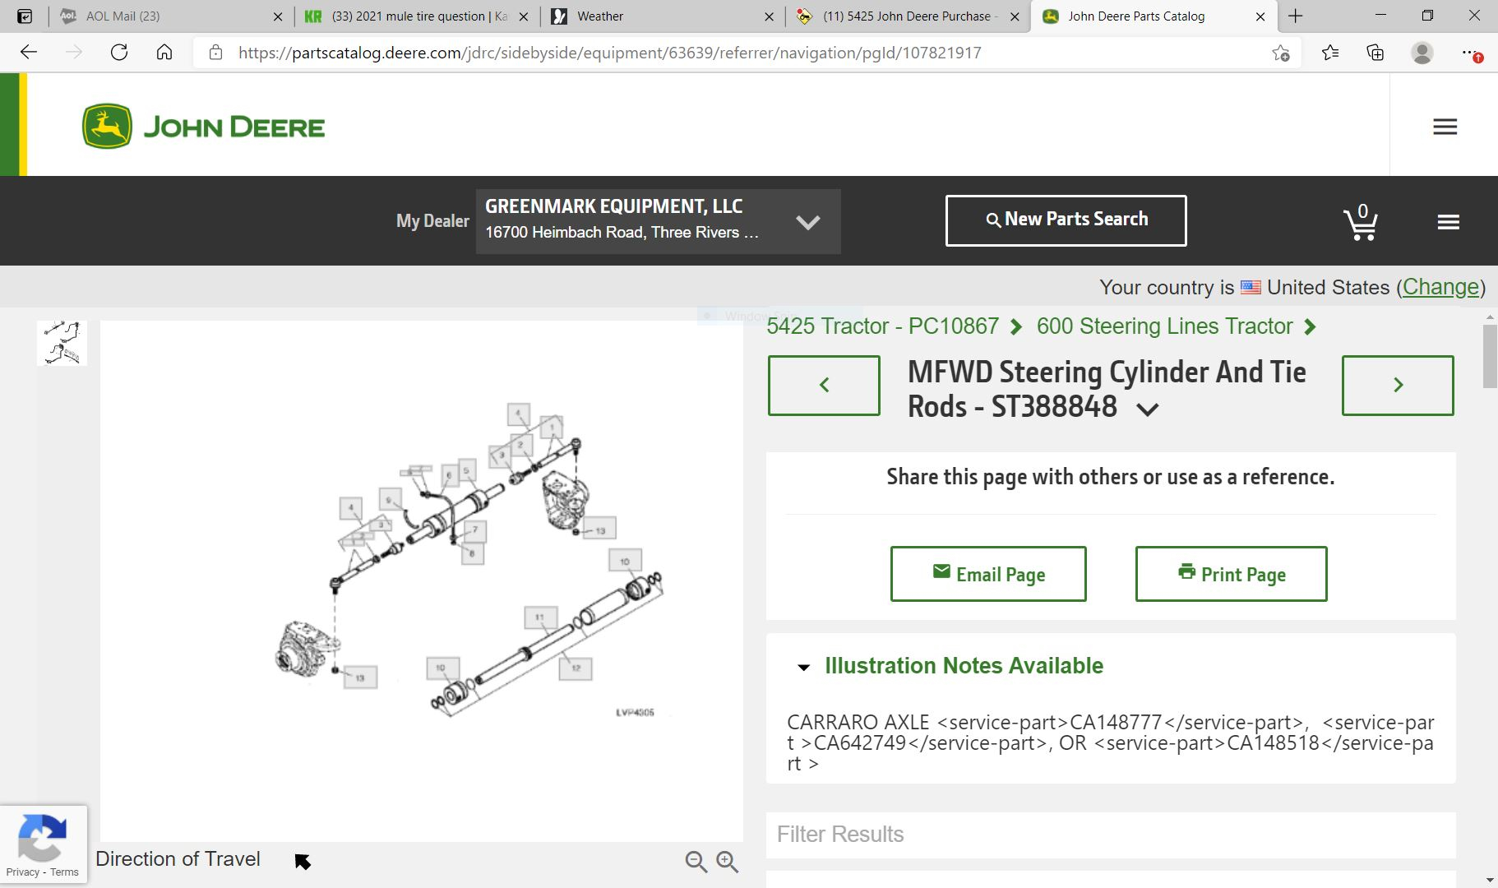The image size is (1498, 888).
Task: Open the browser favorites list icon
Action: pos(1330,53)
